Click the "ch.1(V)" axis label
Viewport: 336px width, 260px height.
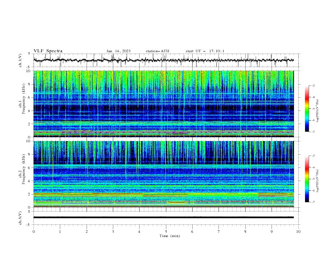pos(20,60)
